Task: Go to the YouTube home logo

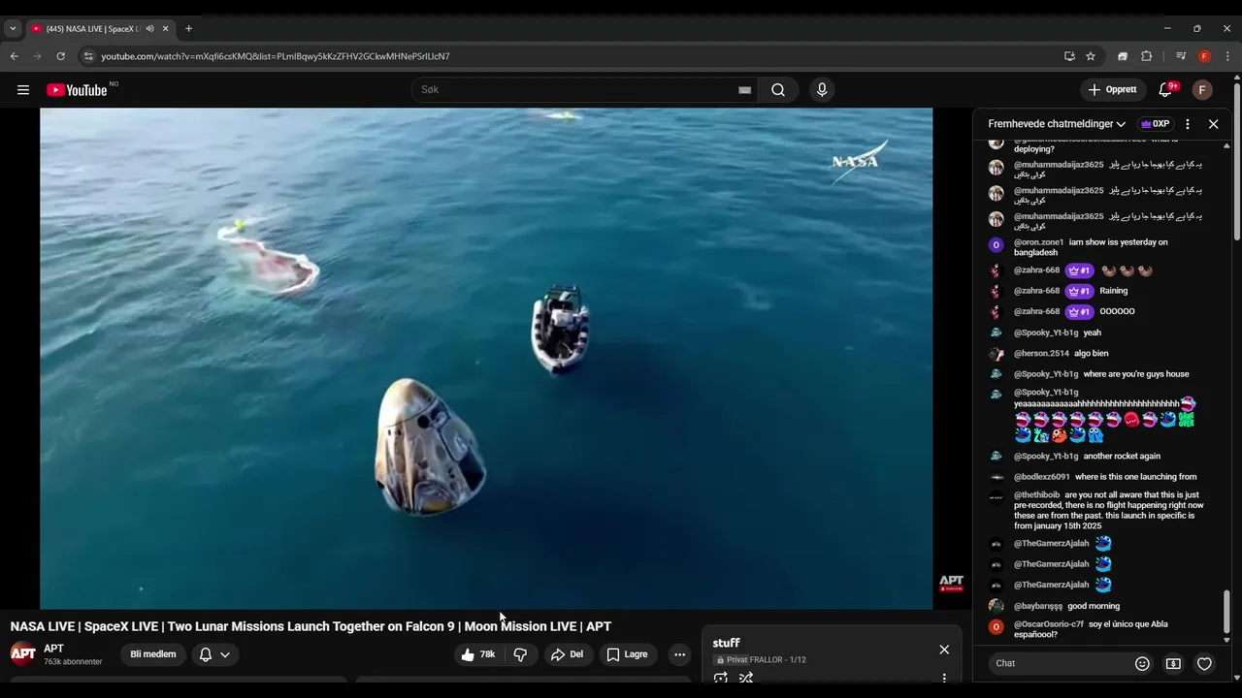Action: [77, 90]
